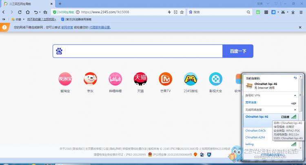Open the Tmall shortcut icon
The image size is (306, 165).
pos(140,79)
